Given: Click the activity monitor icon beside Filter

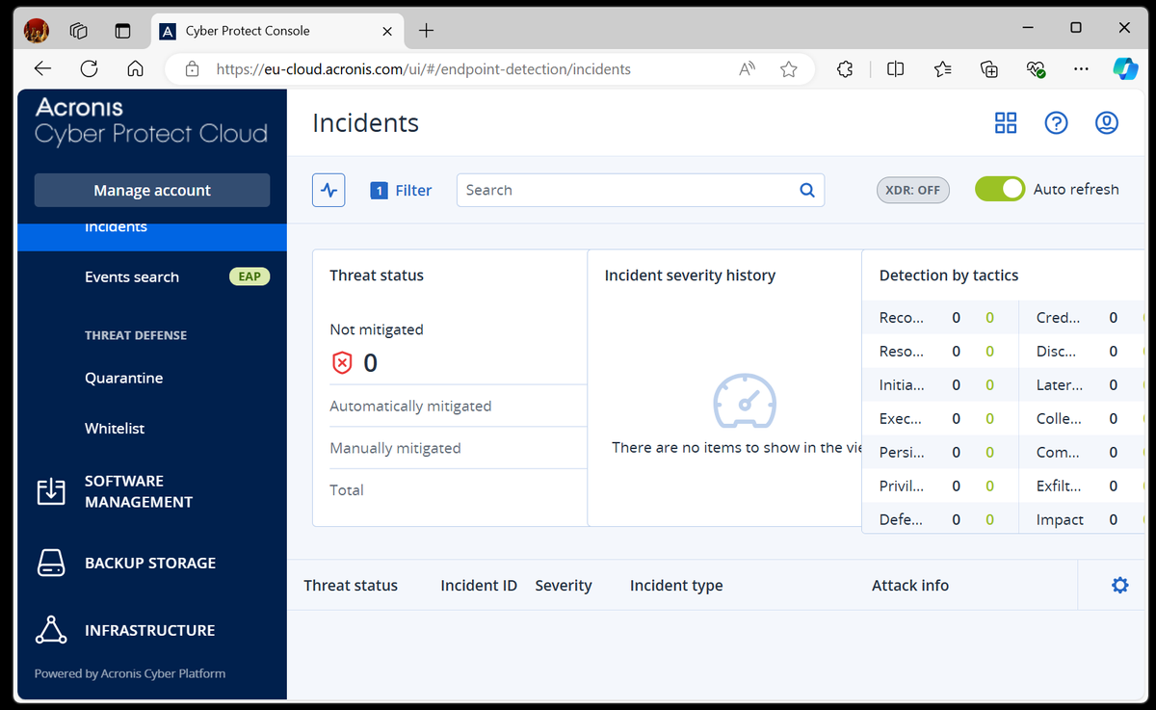Looking at the screenshot, I should coord(328,189).
